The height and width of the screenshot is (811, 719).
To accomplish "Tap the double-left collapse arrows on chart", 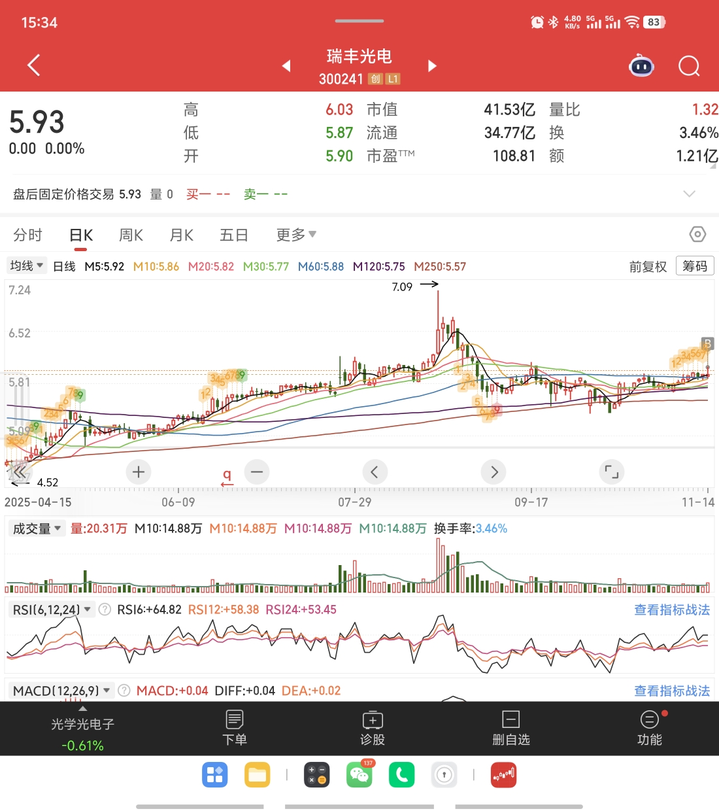I will (x=19, y=472).
